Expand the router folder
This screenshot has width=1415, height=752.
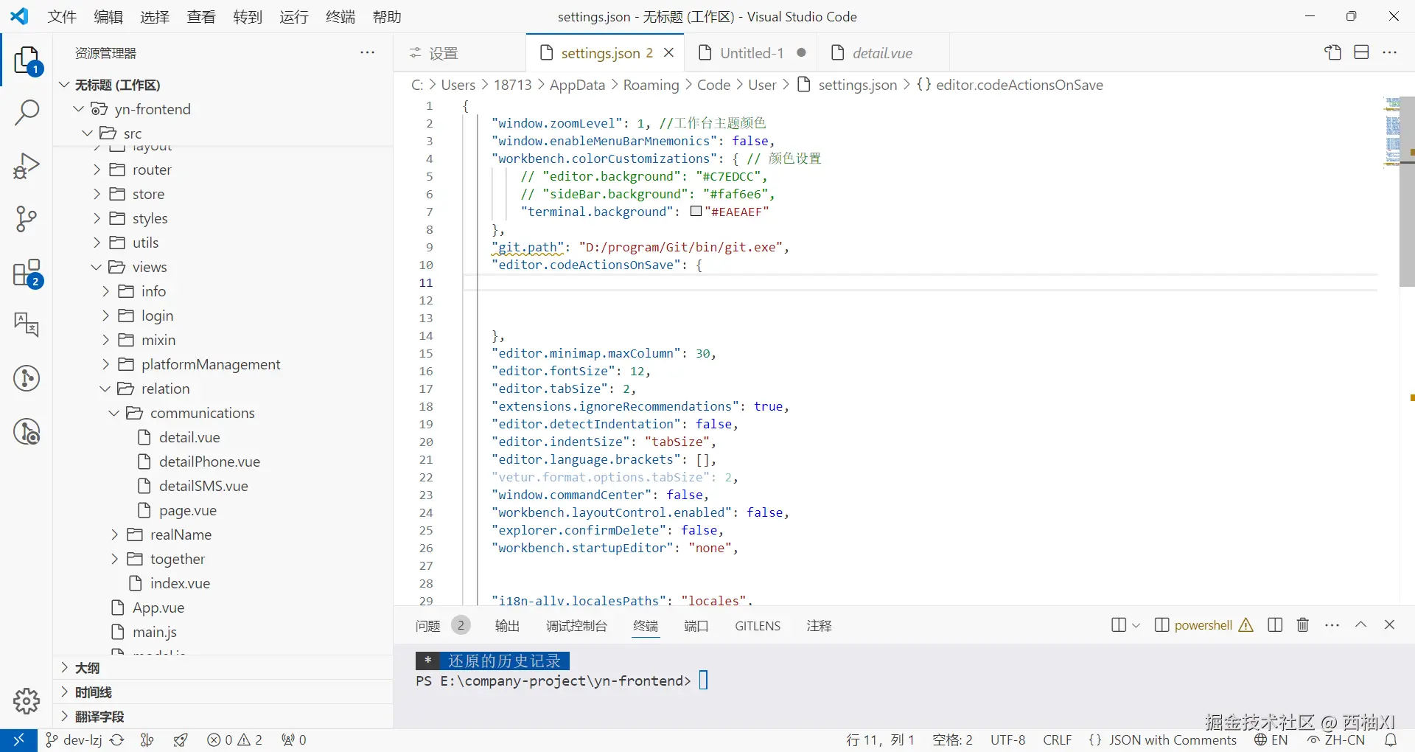(x=151, y=170)
